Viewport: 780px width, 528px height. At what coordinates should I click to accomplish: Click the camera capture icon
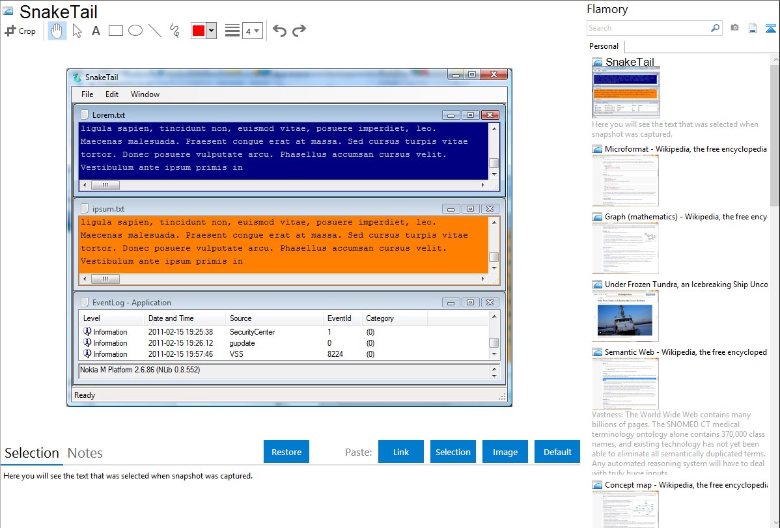[x=734, y=28]
